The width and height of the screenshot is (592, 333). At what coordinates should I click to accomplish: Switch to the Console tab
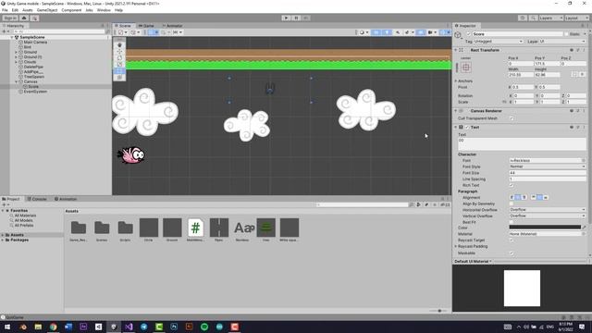pos(37,199)
